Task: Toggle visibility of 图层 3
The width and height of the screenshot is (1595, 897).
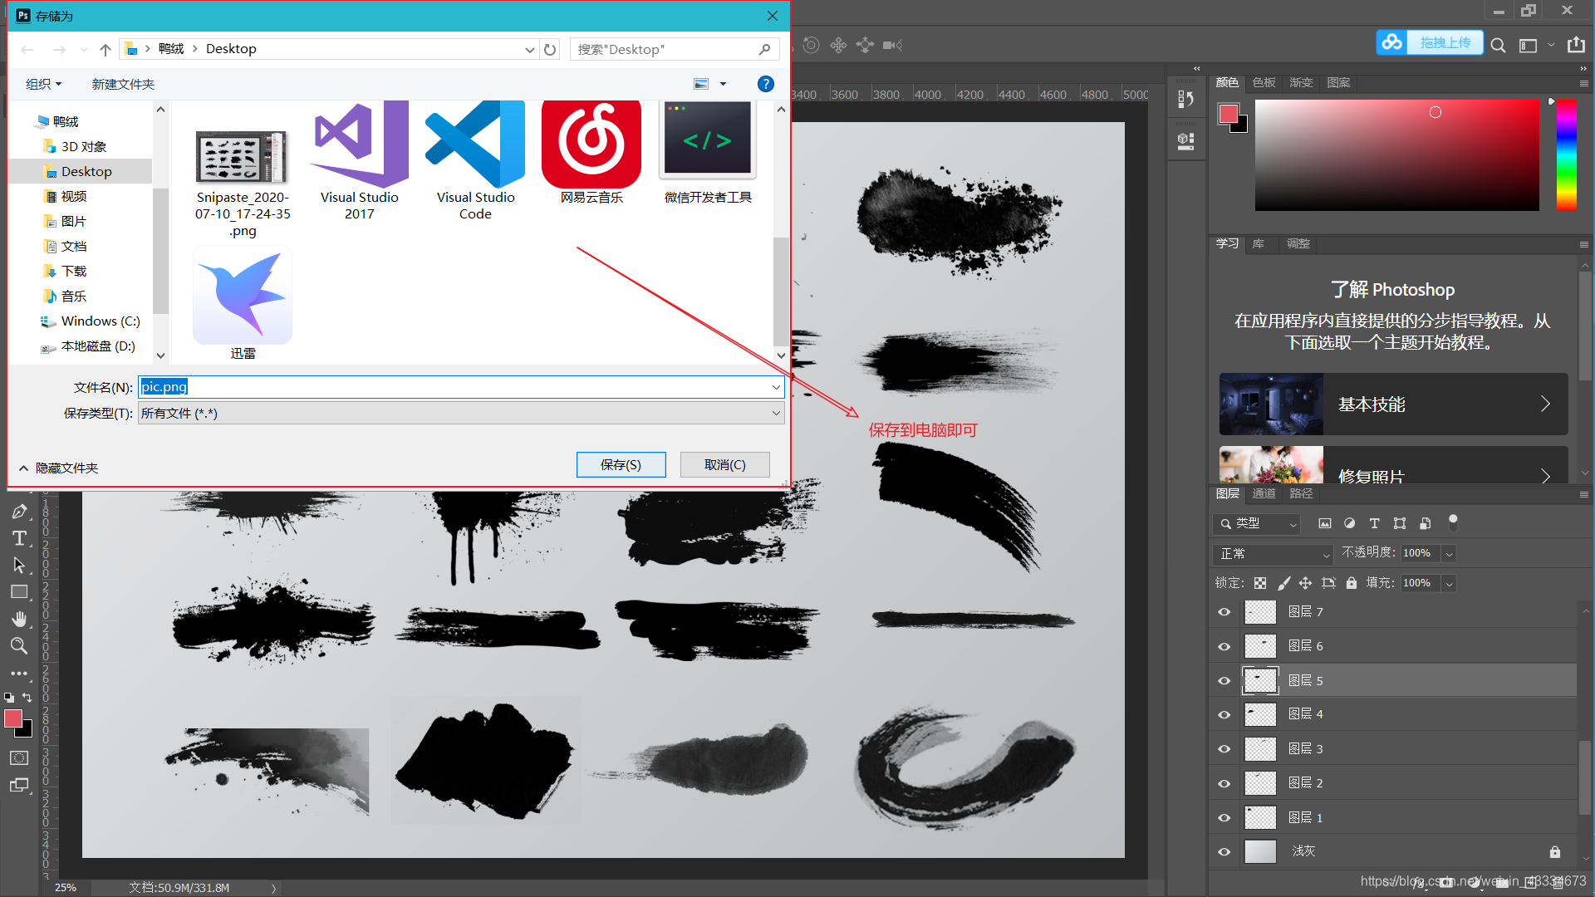Action: coord(1224,749)
